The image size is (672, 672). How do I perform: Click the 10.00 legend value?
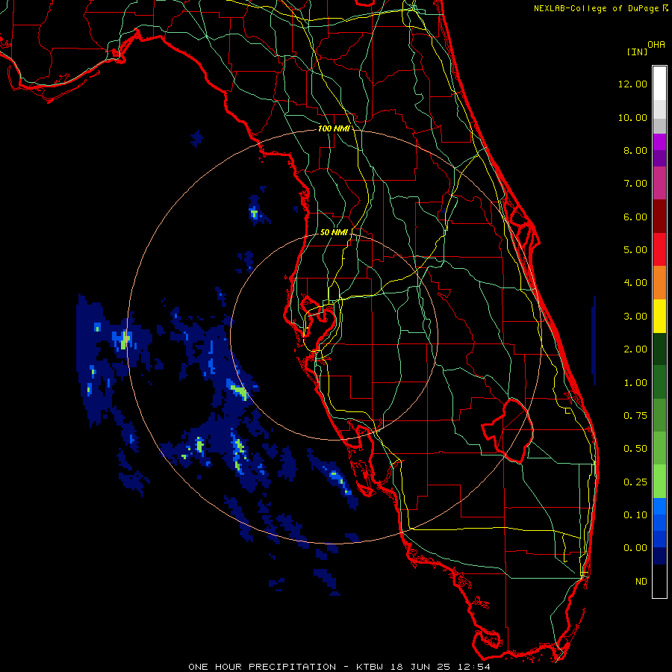[x=632, y=117]
